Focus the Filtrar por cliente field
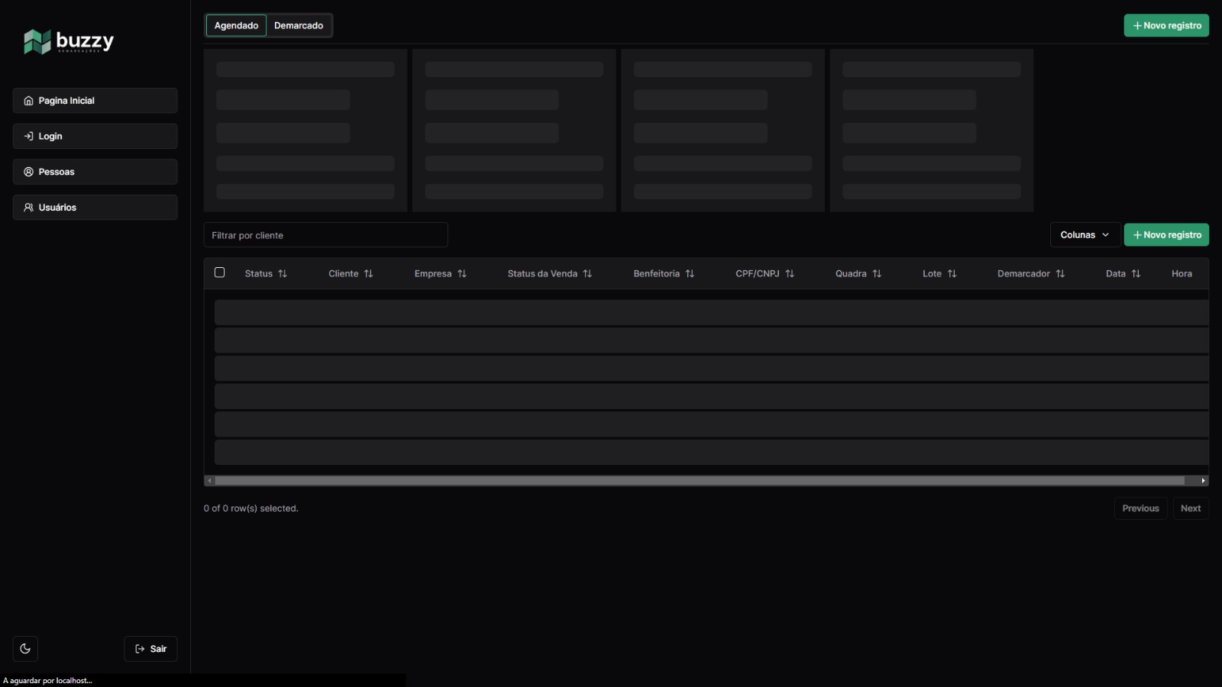Image resolution: width=1222 pixels, height=687 pixels. (x=325, y=235)
